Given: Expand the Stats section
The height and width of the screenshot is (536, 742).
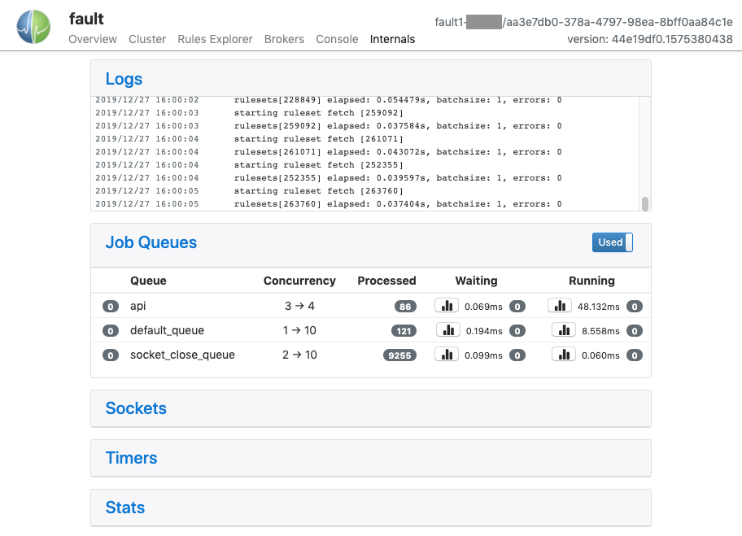Looking at the screenshot, I should [125, 508].
